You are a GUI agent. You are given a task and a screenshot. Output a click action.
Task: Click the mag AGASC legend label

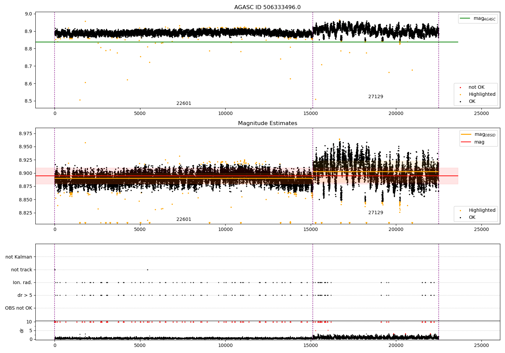click(x=484, y=18)
